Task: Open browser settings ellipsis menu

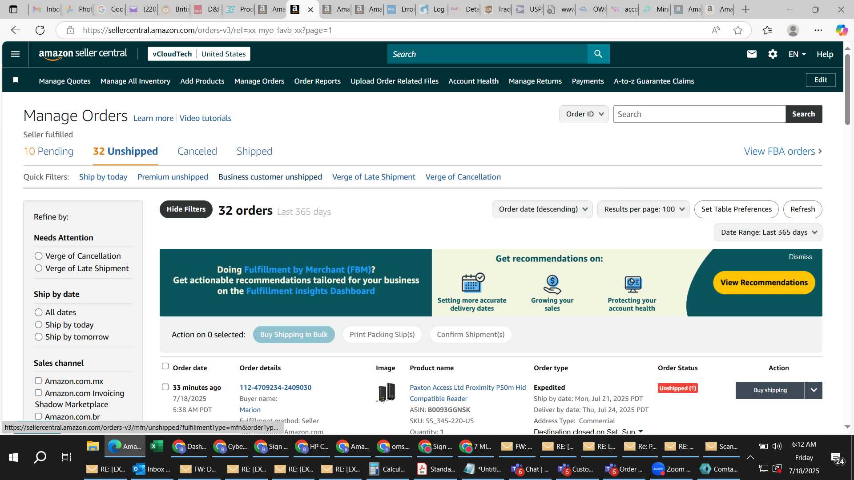Action: tap(818, 30)
